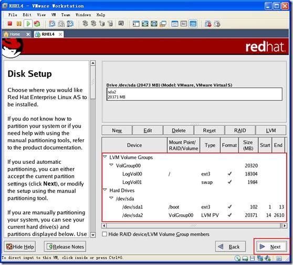
Task: Select the /dev/sda2 partition row
Action: (x=194, y=215)
